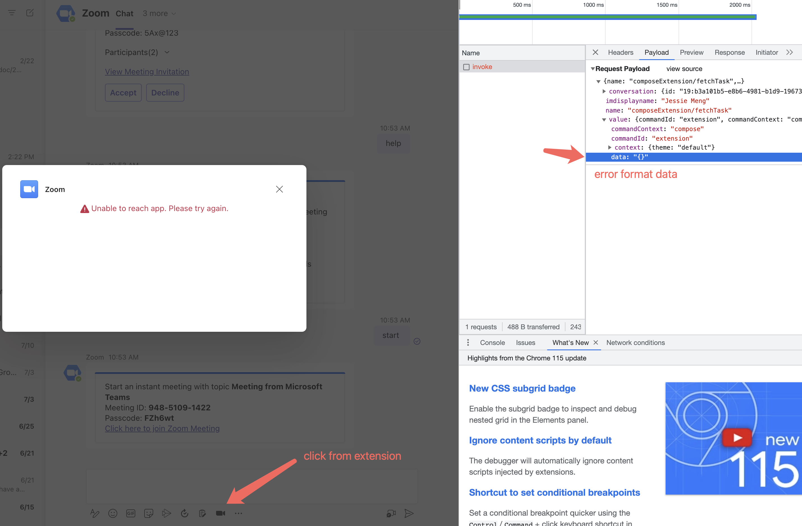Open the new chat compose icon
Screen dimensions: 802x526
30,13
